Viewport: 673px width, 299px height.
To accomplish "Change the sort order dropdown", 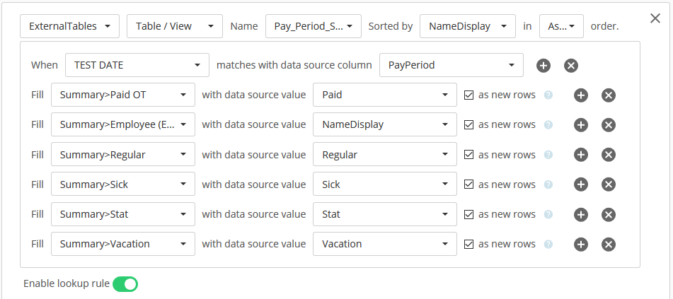I will click(561, 26).
